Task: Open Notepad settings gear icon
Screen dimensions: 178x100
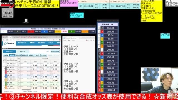Action: [93, 40]
